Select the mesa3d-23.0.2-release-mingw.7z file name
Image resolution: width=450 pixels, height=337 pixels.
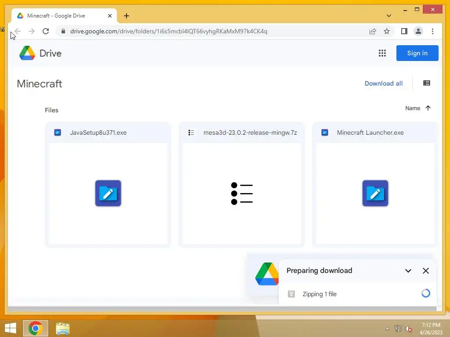tap(250, 133)
